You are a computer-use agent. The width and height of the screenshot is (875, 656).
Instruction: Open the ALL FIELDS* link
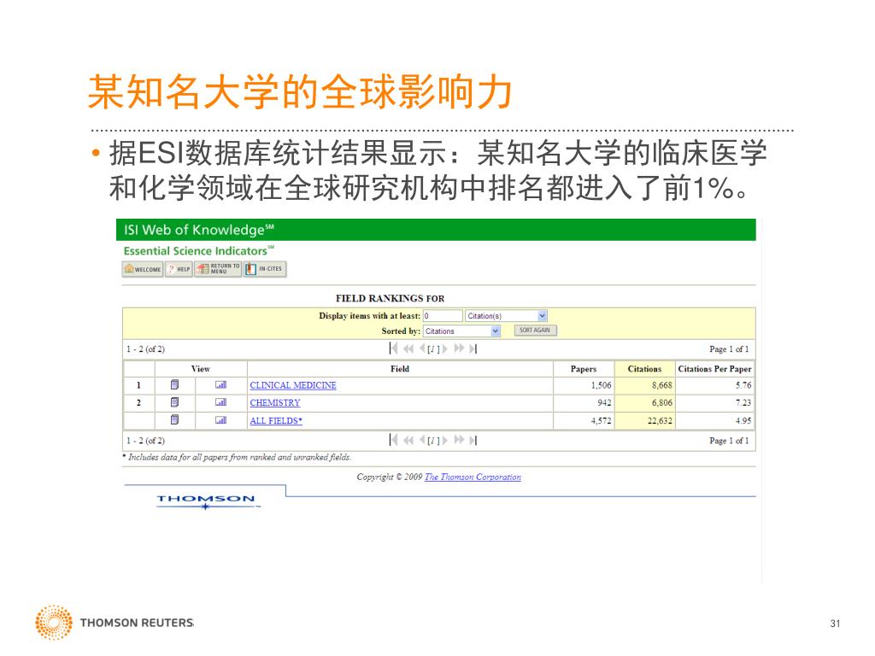click(x=276, y=420)
